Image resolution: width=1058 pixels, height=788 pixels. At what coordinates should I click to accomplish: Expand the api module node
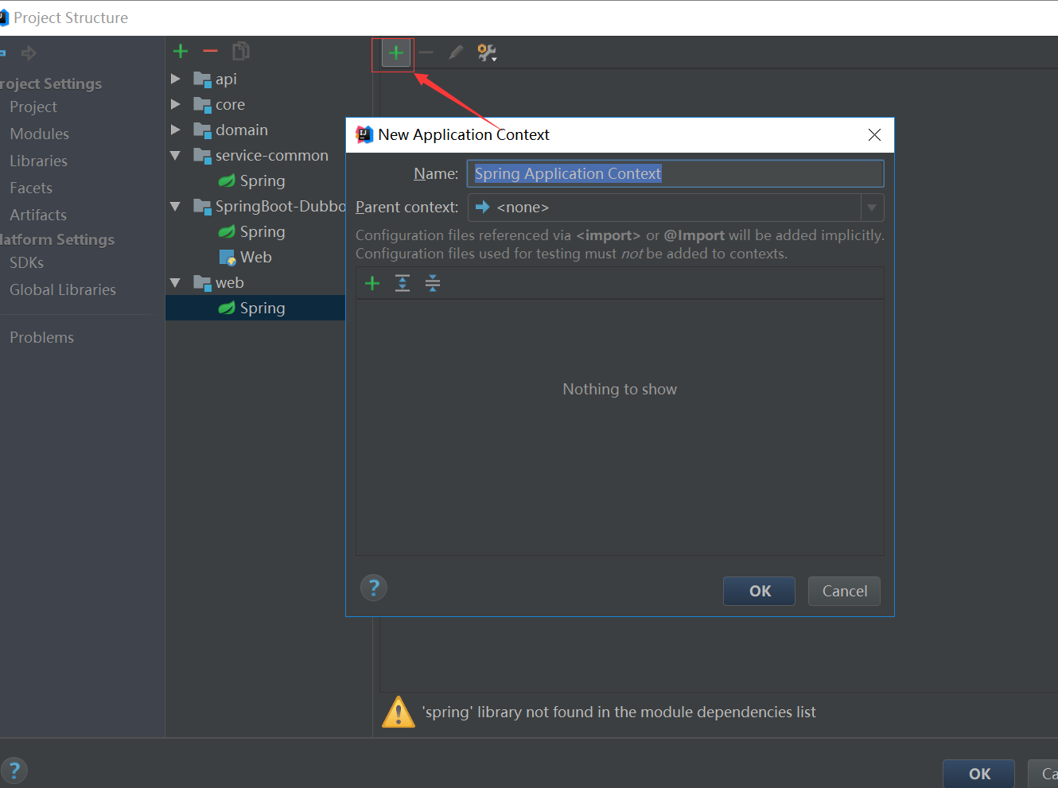175,79
